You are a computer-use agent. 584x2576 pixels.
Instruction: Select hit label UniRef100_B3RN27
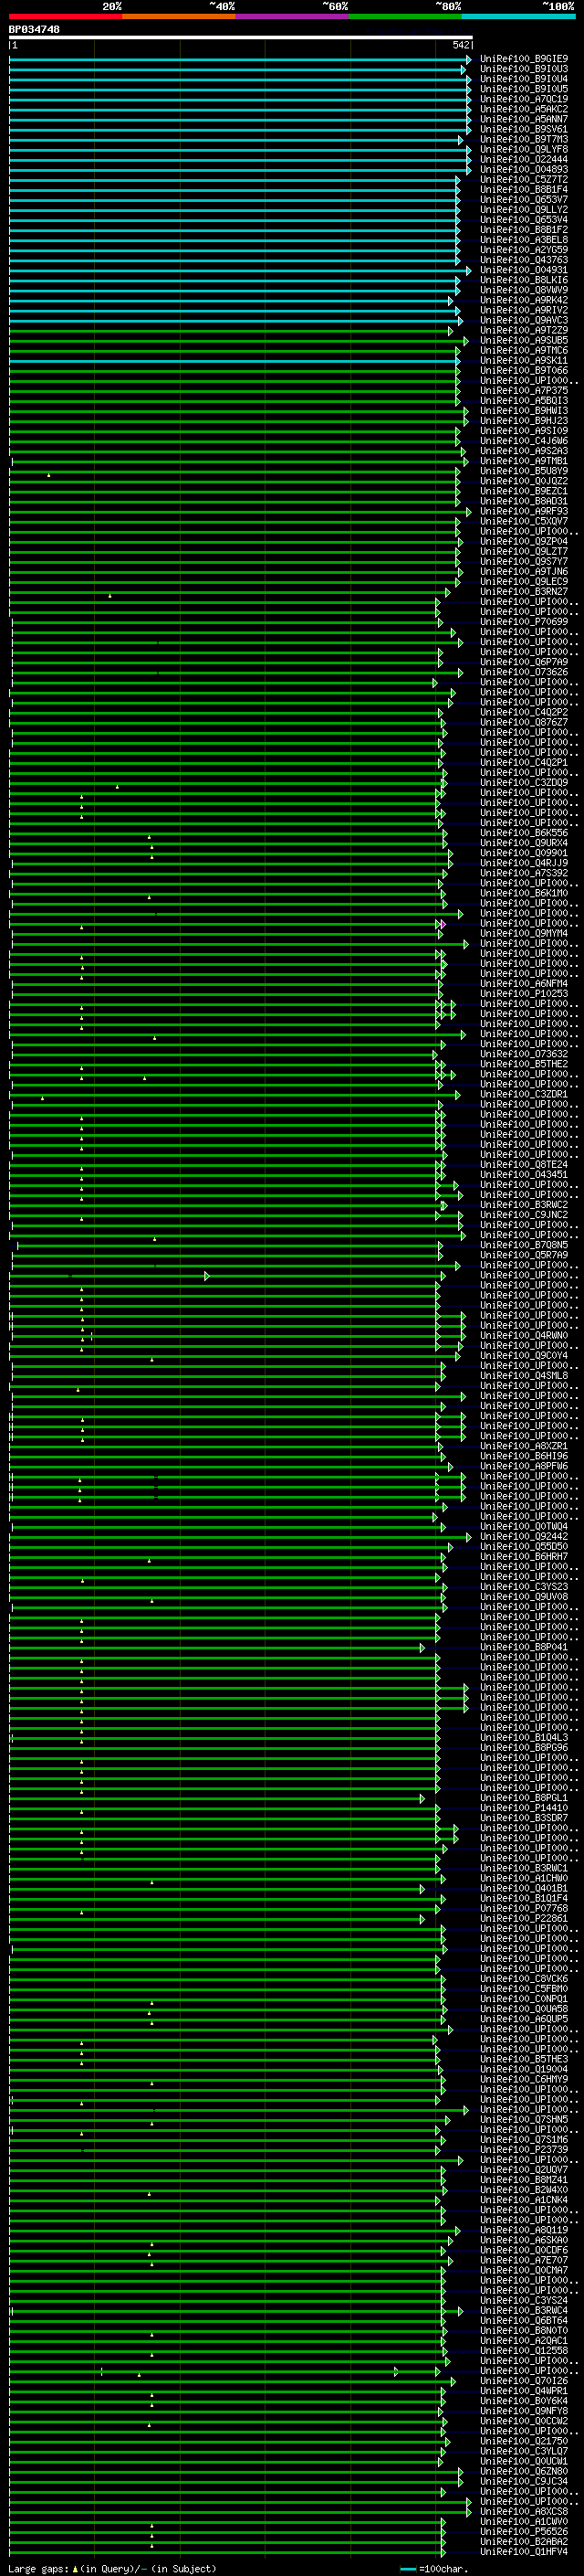[524, 592]
